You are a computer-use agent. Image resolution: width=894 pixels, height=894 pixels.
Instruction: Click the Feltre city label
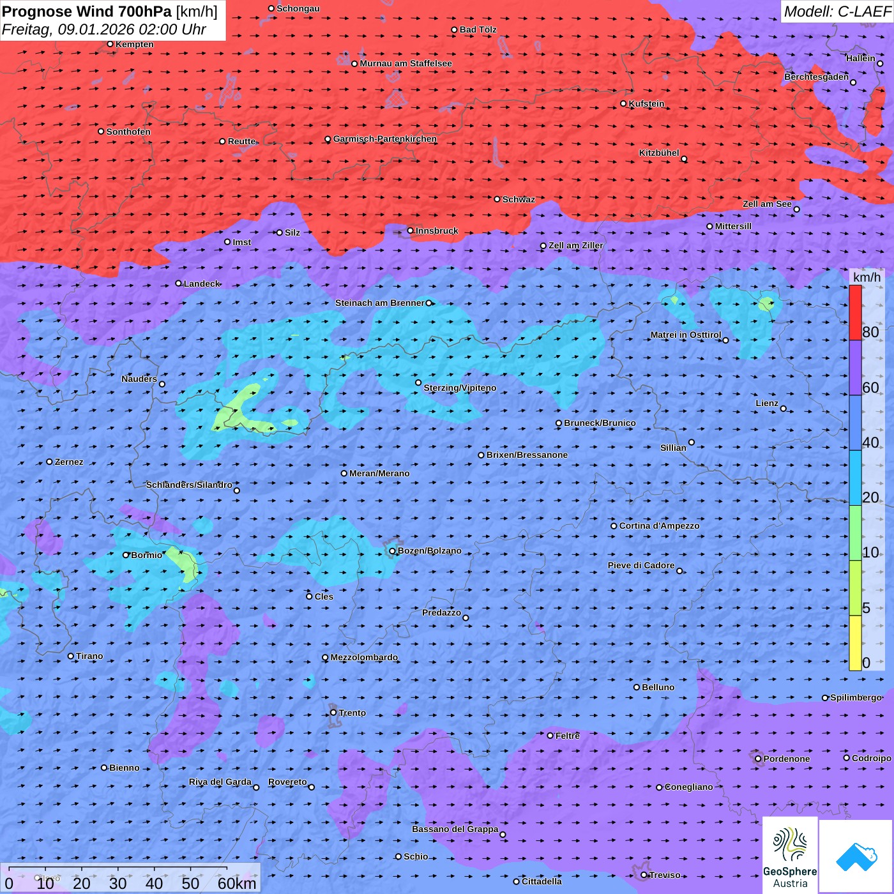pos(567,736)
